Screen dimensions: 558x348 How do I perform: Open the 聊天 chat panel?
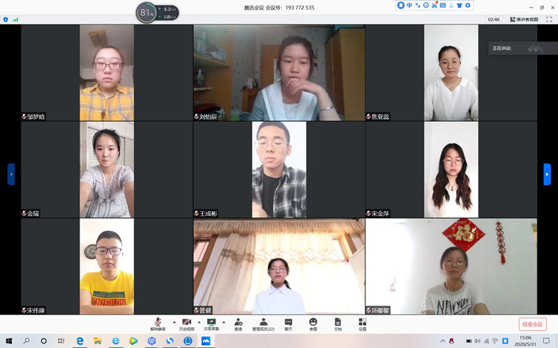click(x=289, y=323)
